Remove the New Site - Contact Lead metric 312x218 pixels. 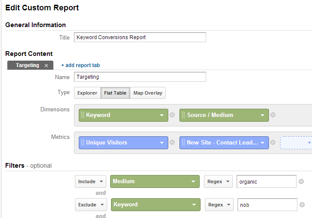tap(273, 142)
